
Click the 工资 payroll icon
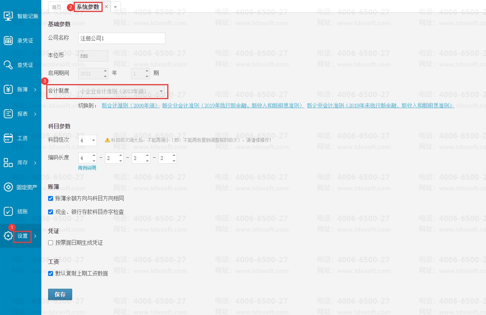tap(8, 138)
